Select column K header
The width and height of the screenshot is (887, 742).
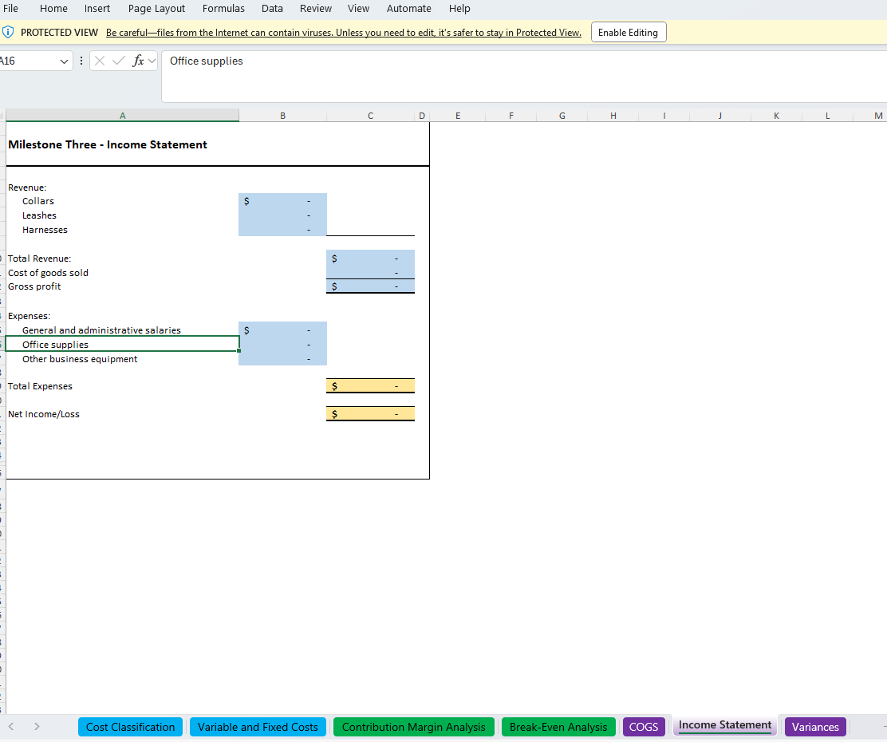[776, 116]
